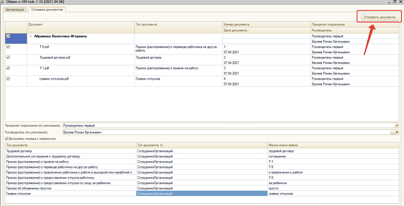Click the Дата документа column header
The image size is (404, 206).
[x=267, y=30]
